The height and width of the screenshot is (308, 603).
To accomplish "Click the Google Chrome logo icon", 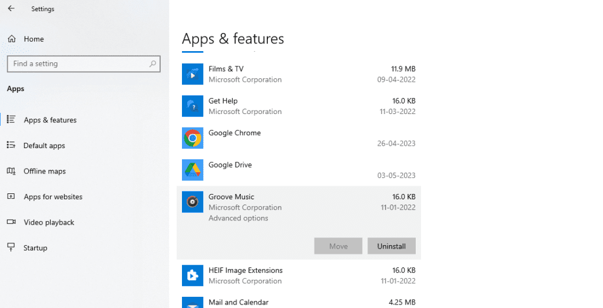I will (193, 138).
